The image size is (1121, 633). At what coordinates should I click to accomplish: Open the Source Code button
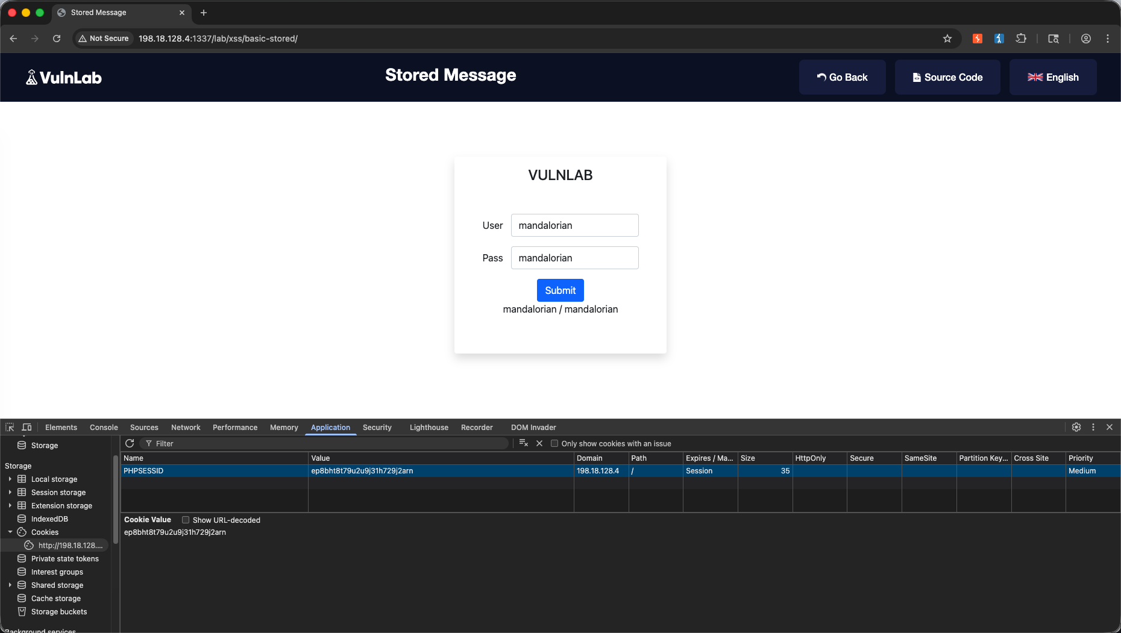(947, 77)
